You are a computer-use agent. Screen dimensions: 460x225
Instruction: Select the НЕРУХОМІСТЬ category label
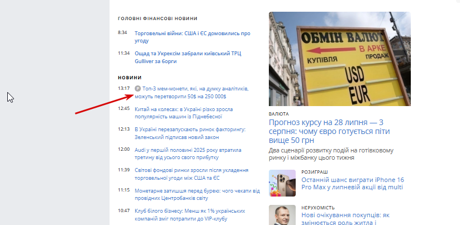point(318,208)
